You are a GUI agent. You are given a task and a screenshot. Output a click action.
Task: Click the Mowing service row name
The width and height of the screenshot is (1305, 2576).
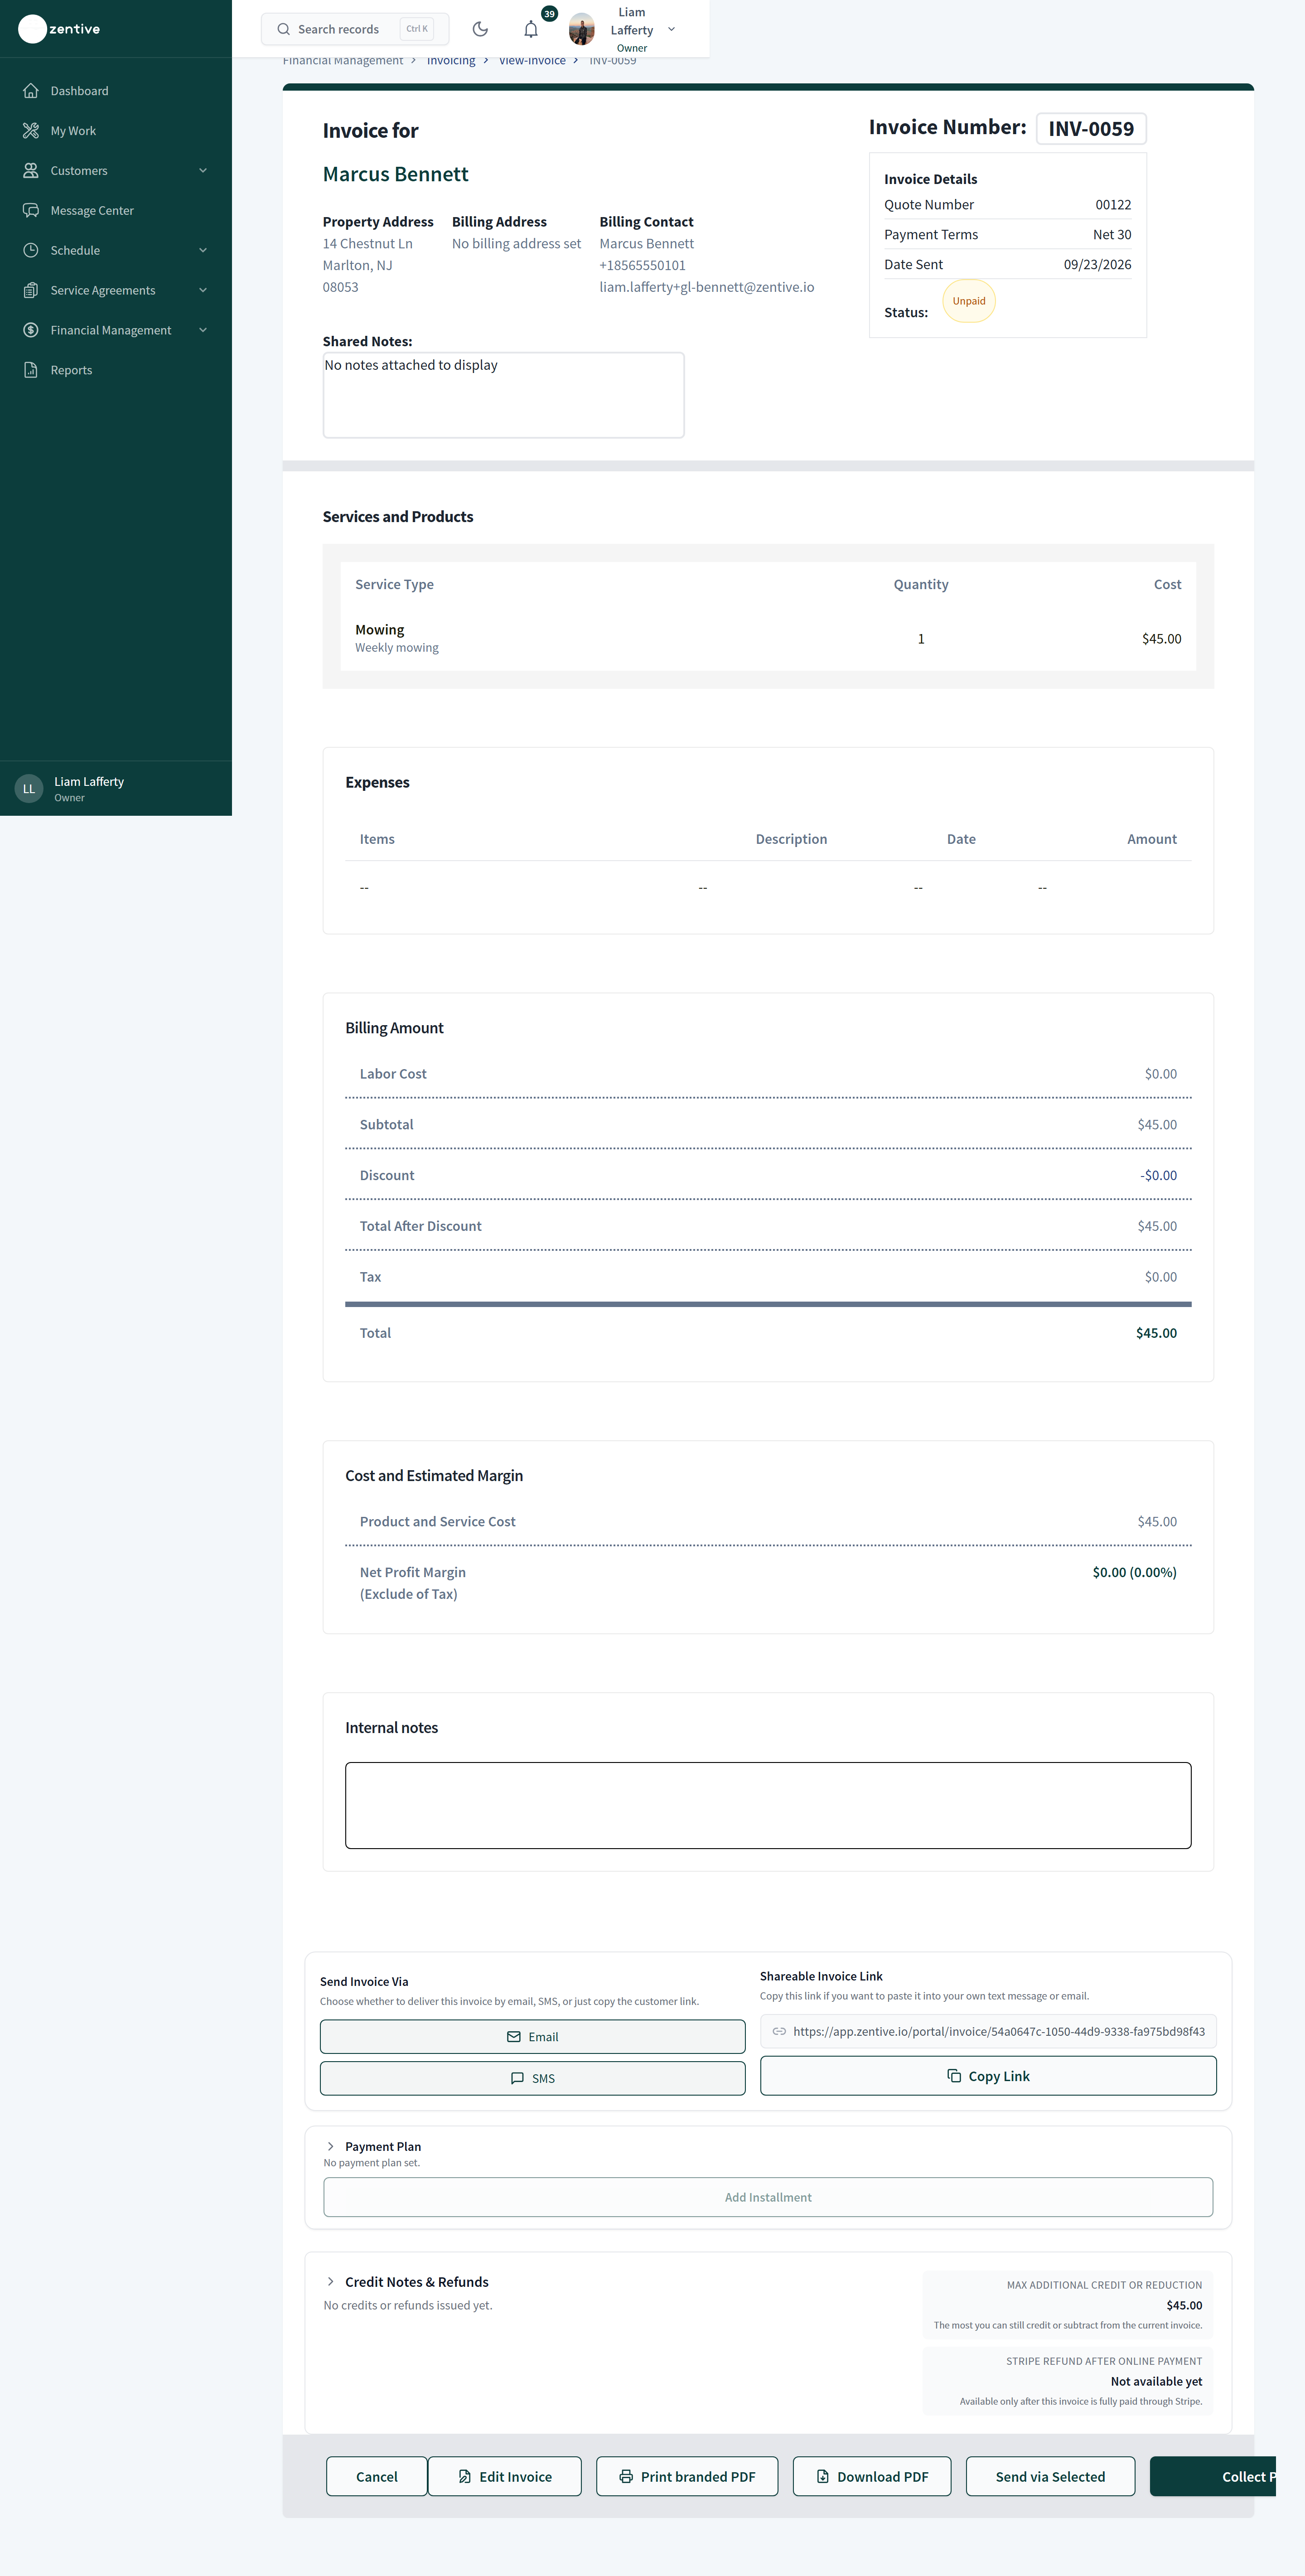click(x=380, y=629)
